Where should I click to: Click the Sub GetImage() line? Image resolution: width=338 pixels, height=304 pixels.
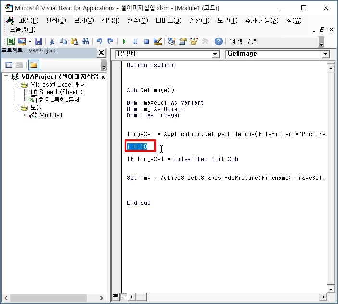(x=150, y=90)
